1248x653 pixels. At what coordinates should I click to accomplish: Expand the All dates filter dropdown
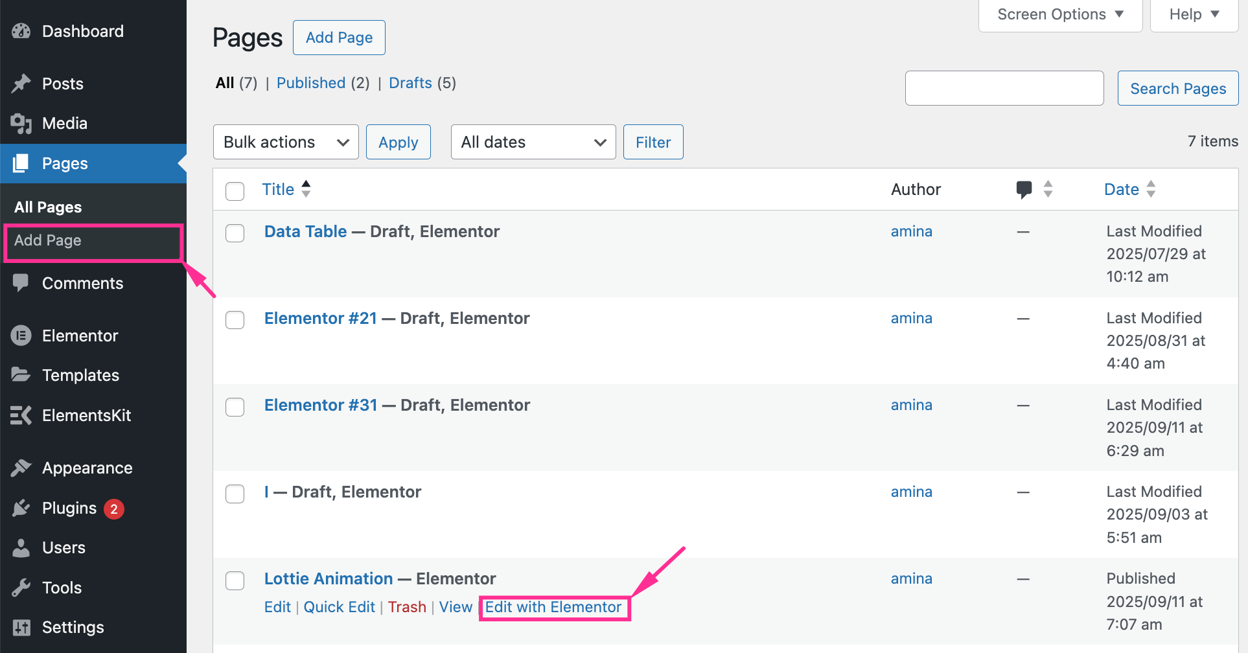coord(533,142)
